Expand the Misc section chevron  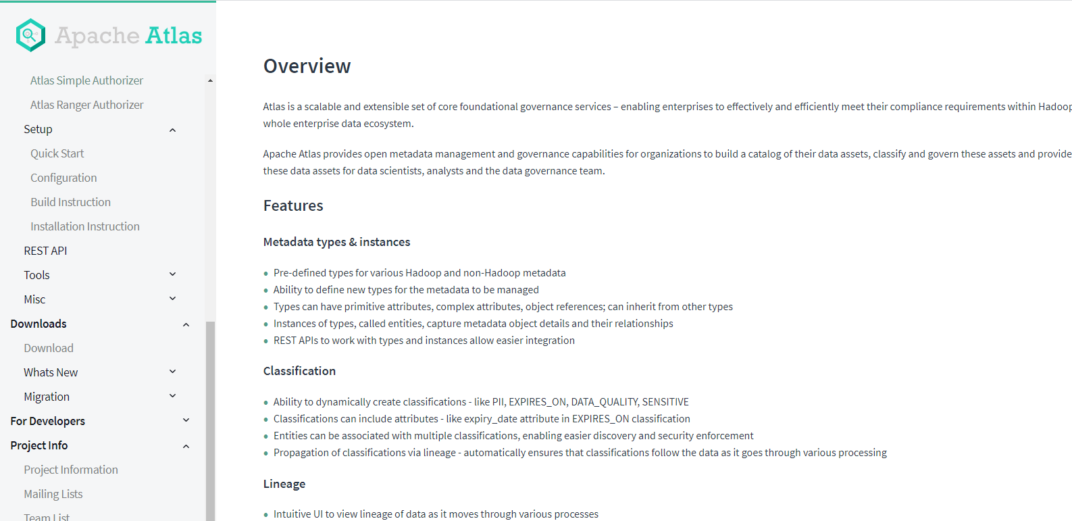pos(172,299)
